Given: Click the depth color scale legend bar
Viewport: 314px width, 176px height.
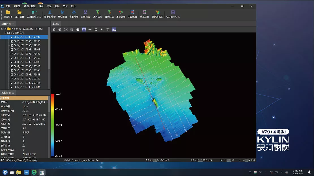Looking at the screenshot, I should click(x=52, y=125).
